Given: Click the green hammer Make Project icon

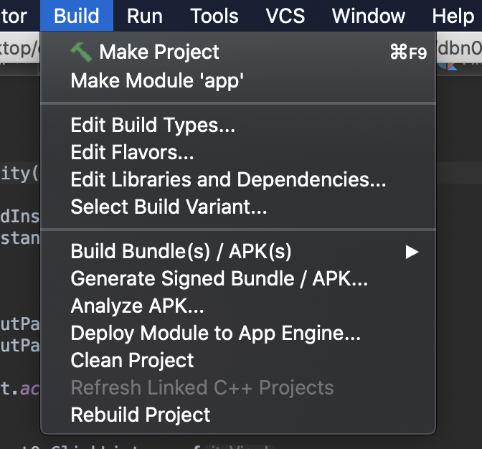Looking at the screenshot, I should pos(81,52).
